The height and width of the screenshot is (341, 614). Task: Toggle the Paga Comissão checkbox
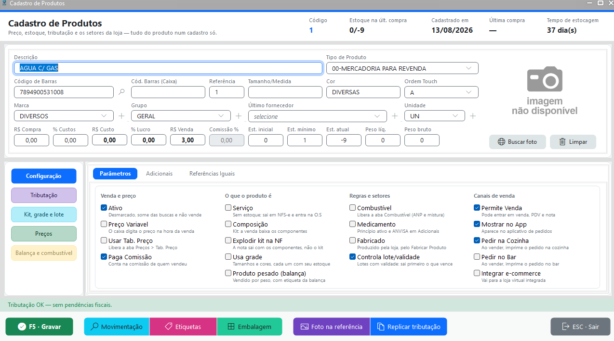coord(104,257)
